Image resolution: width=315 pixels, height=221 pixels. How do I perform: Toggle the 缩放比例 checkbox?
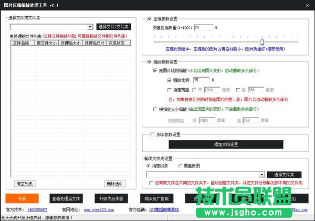(169, 80)
